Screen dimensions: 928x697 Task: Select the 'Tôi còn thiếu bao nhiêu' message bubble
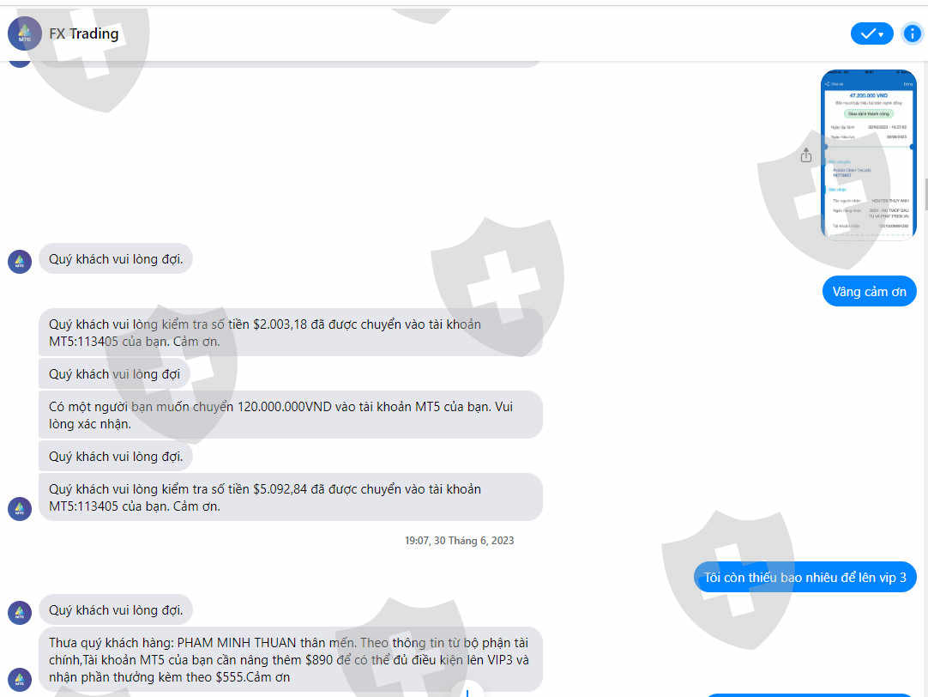804,578
